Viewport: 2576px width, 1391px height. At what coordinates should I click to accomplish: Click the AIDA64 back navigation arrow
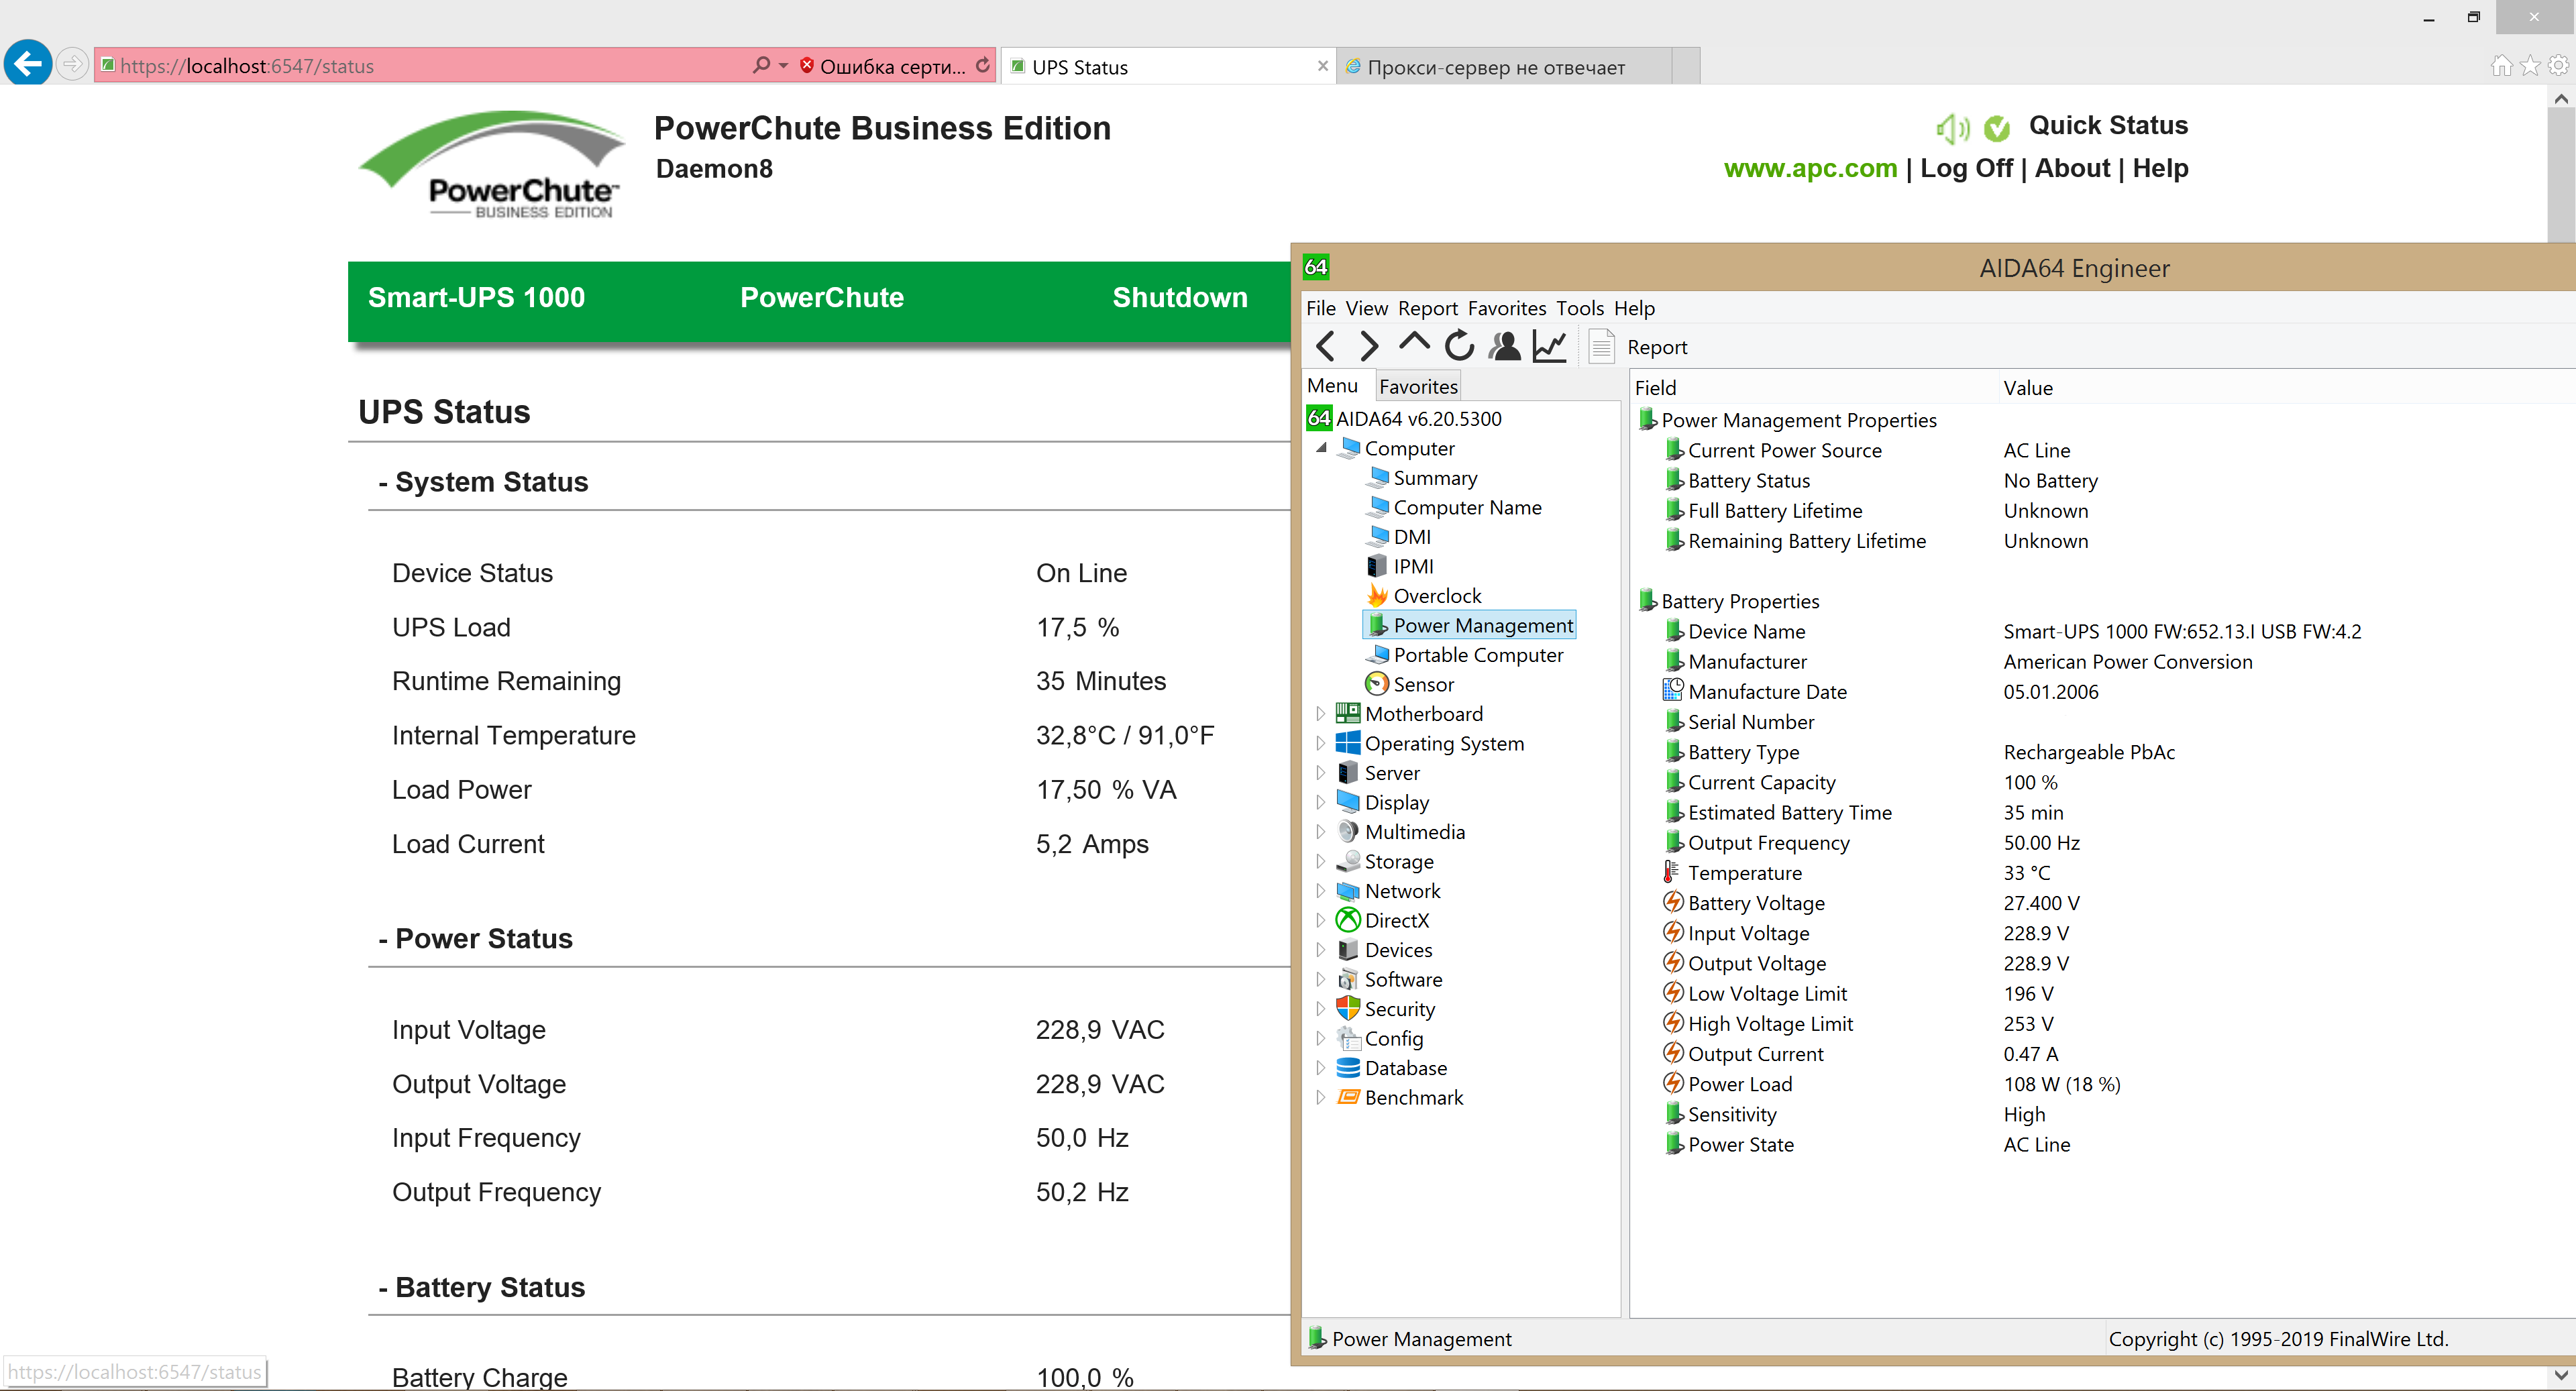1326,346
